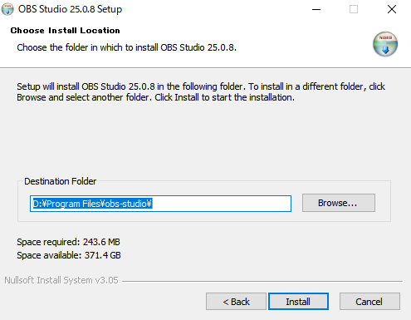The image size is (411, 320).
Task: Go to previous step with Back button
Action: (x=236, y=302)
